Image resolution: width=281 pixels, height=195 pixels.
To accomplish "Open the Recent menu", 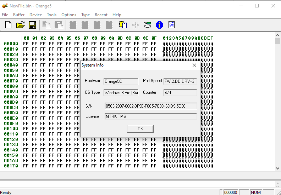I will coord(101,15).
